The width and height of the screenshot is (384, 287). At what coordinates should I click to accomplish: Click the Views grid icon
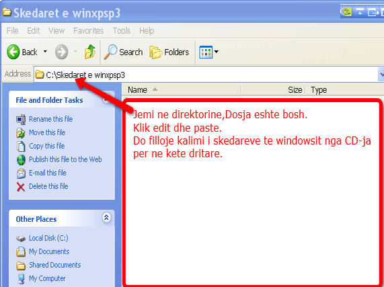pos(206,52)
